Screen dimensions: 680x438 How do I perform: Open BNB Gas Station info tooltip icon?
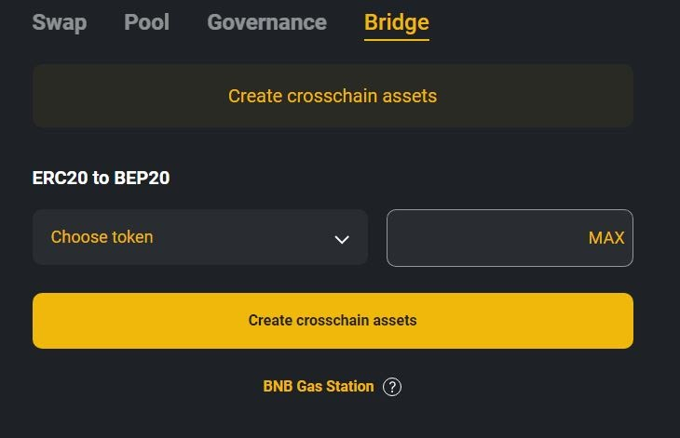coord(392,387)
